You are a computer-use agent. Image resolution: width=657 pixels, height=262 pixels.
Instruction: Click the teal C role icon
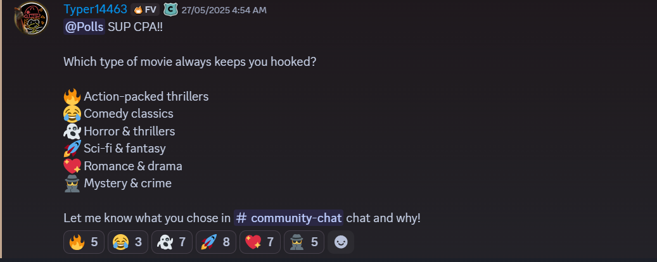[x=170, y=9]
